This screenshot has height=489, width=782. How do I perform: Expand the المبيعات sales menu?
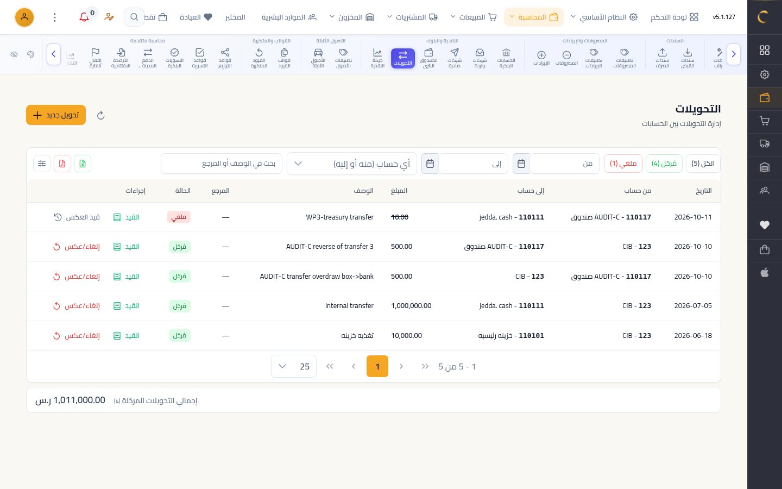coord(474,17)
